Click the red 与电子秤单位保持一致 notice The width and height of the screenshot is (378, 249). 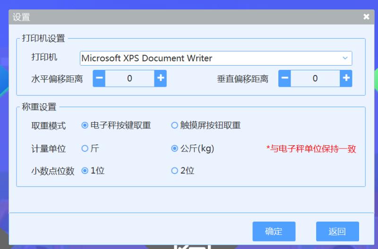[x=311, y=149]
